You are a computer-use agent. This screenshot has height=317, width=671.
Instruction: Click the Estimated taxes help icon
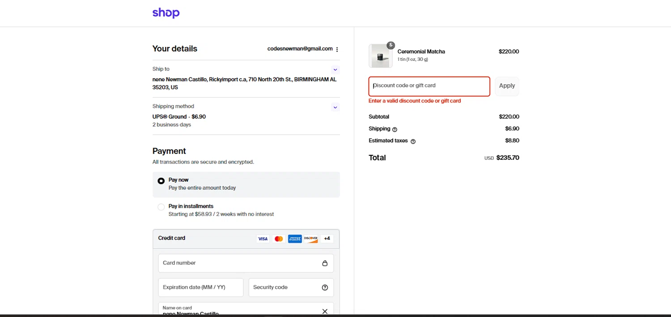tap(413, 141)
